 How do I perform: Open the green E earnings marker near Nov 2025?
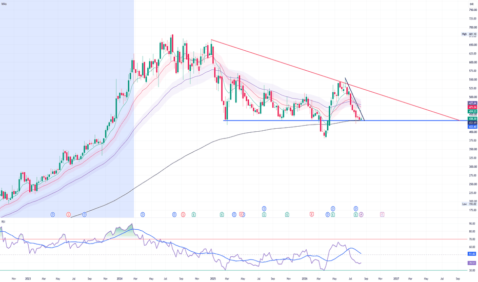[x=287, y=215]
